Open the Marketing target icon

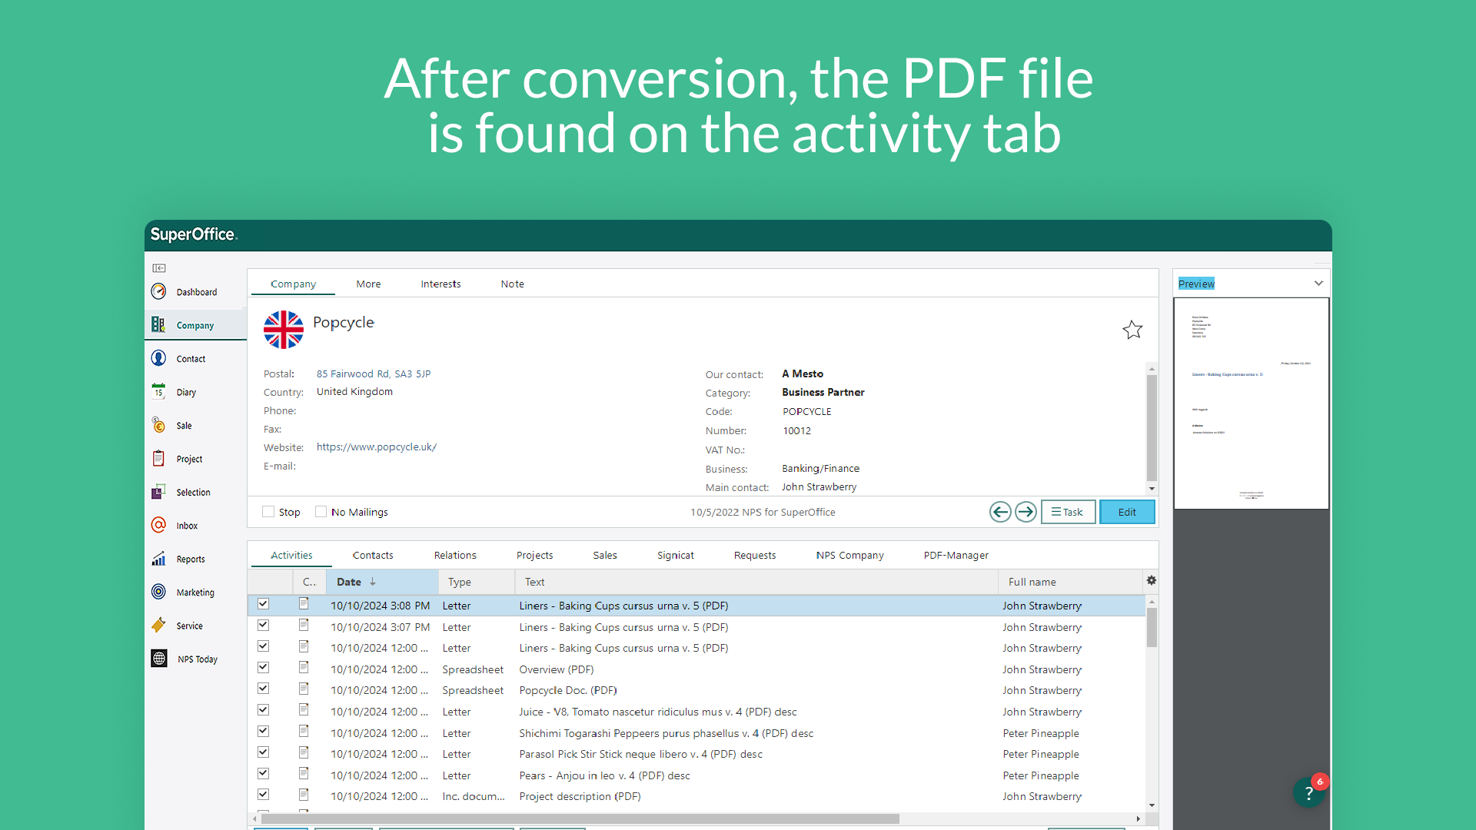tap(158, 592)
